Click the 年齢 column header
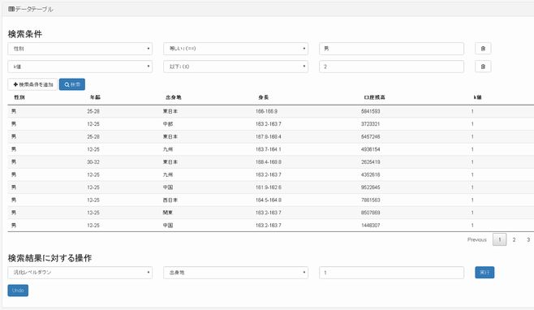 [95, 97]
